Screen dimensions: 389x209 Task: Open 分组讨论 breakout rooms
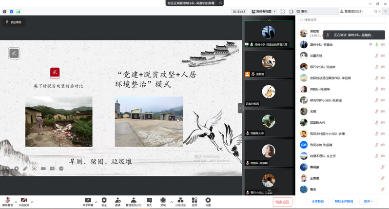[180, 200]
